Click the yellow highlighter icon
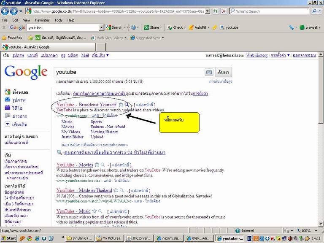The image size is (324, 243). point(214,27)
